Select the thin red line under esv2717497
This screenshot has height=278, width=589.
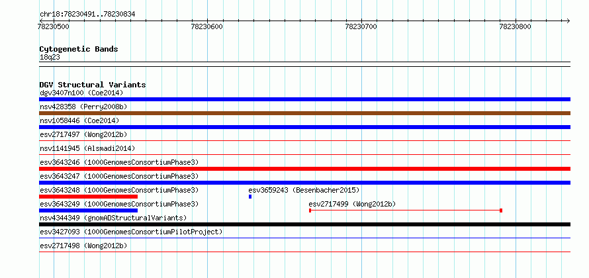(x=304, y=141)
